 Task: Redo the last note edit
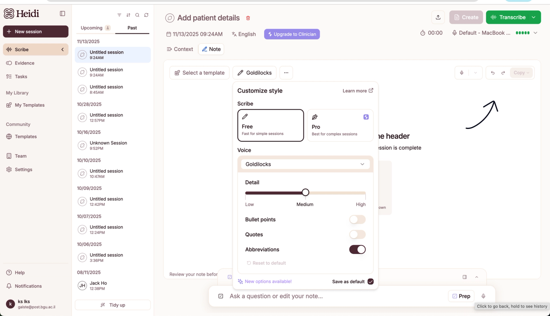pyautogui.click(x=503, y=73)
